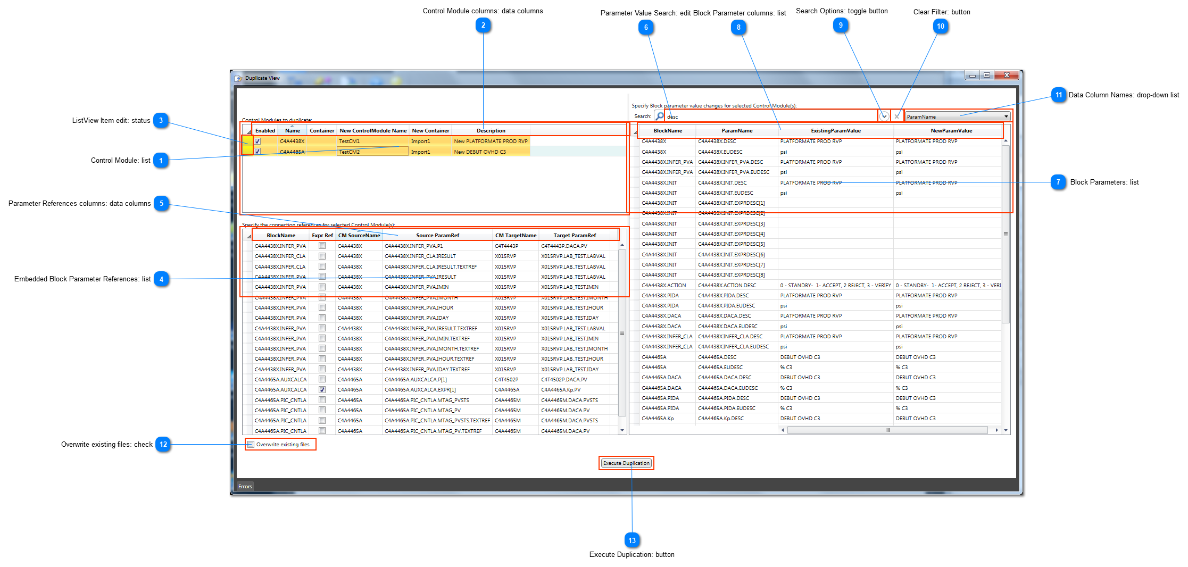
Task: Check Expr Ref for C4A4438X.INFER_PVA.P1 row
Action: (x=322, y=246)
